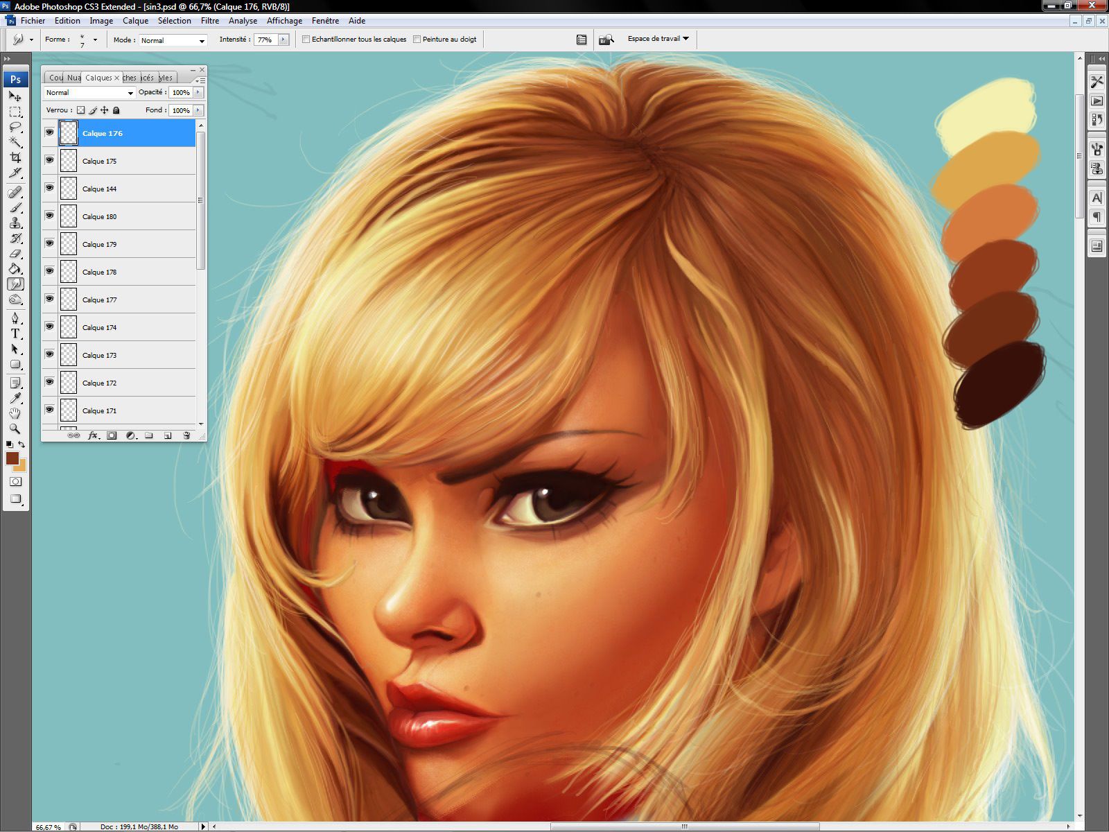
Task: Enable Echantillonner tous les calques checkbox
Action: pos(306,40)
